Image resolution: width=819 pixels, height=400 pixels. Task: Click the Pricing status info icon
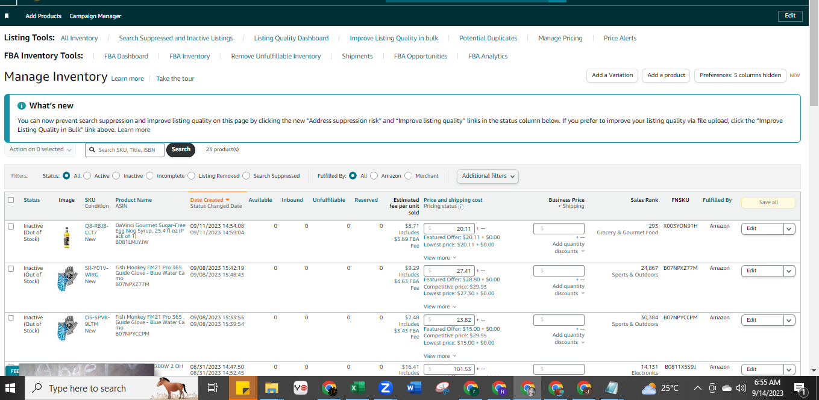pyautogui.click(x=460, y=207)
